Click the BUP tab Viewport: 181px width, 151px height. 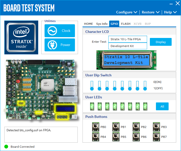pyautogui.click(x=148, y=24)
